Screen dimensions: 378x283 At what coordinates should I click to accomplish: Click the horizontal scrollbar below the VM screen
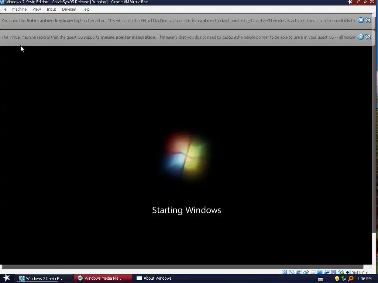(182, 267)
